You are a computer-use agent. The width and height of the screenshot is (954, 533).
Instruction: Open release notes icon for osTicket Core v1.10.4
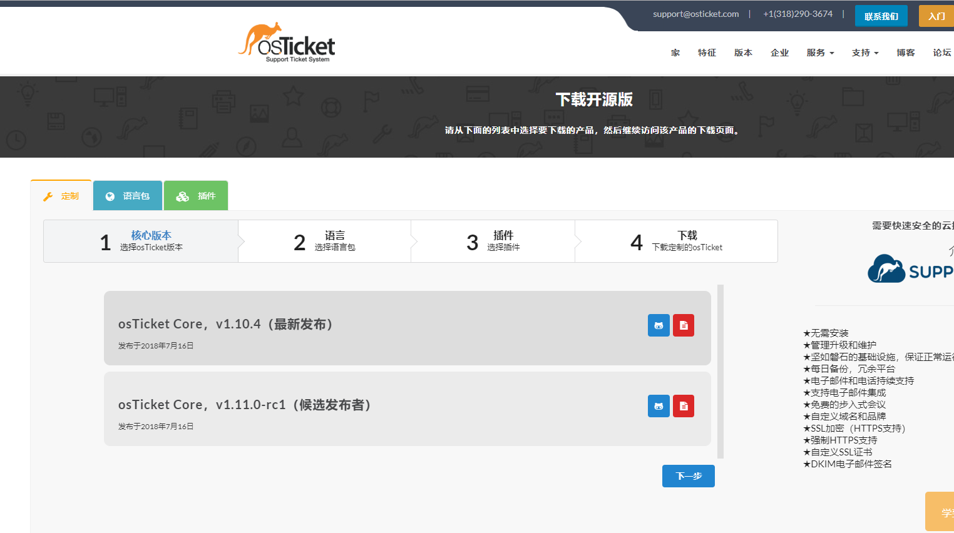(684, 325)
